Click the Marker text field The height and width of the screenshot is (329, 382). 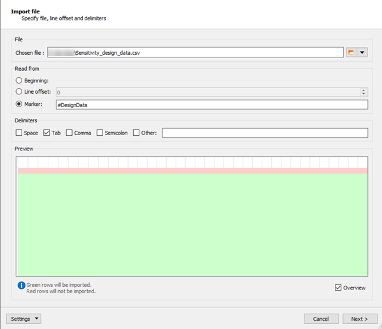(x=212, y=105)
